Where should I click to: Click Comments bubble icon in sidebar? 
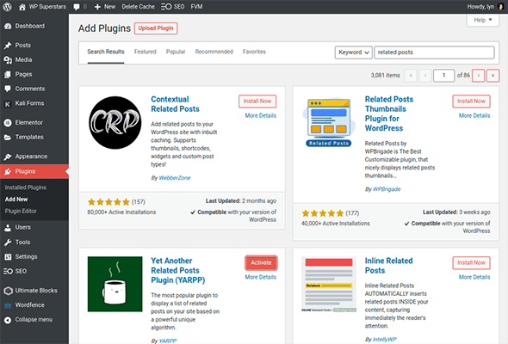pos(8,89)
